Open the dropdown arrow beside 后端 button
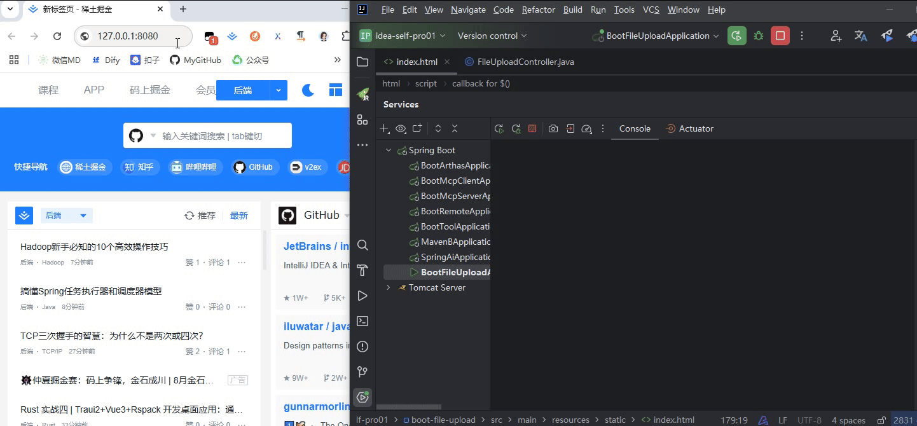The image size is (917, 426). click(279, 90)
